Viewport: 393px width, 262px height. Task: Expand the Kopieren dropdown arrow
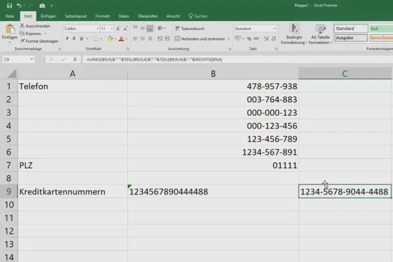click(x=45, y=33)
